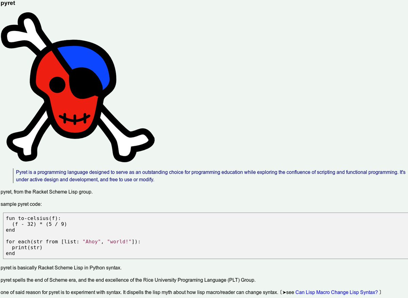Viewport: 408px width, 298px height.
Task: Click the string "world!" in the code
Action: (x=119, y=241)
